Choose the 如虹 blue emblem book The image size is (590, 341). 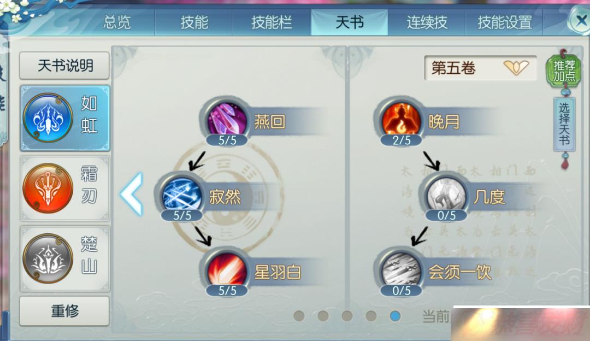[x=64, y=118]
